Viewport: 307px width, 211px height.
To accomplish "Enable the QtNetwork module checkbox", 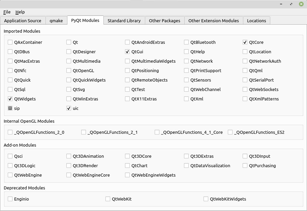I will point(186,61).
